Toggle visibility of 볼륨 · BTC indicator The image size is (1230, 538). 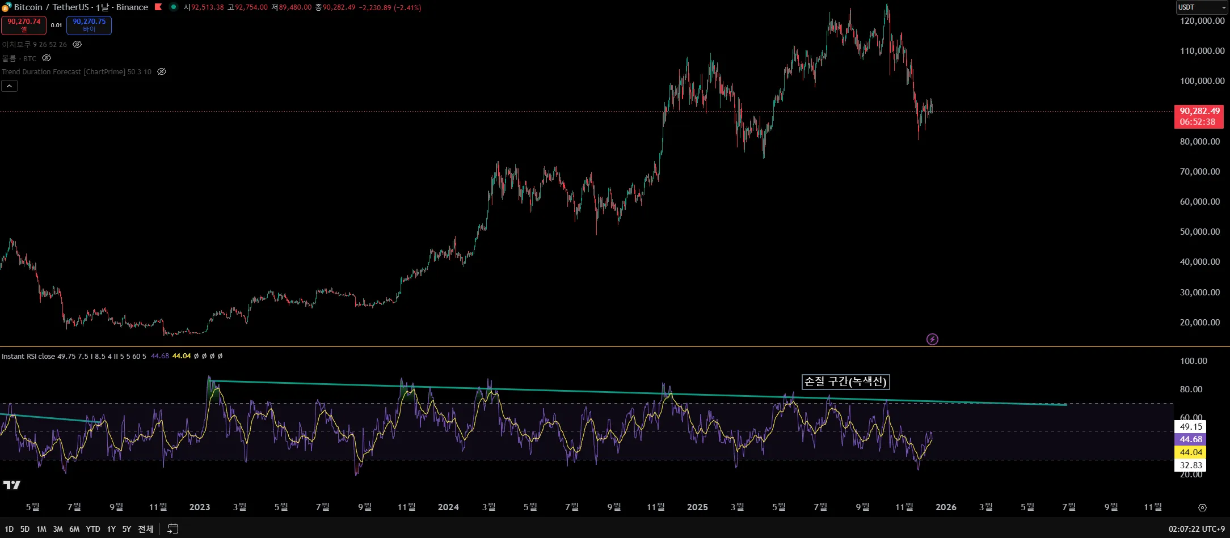pyautogui.click(x=47, y=58)
